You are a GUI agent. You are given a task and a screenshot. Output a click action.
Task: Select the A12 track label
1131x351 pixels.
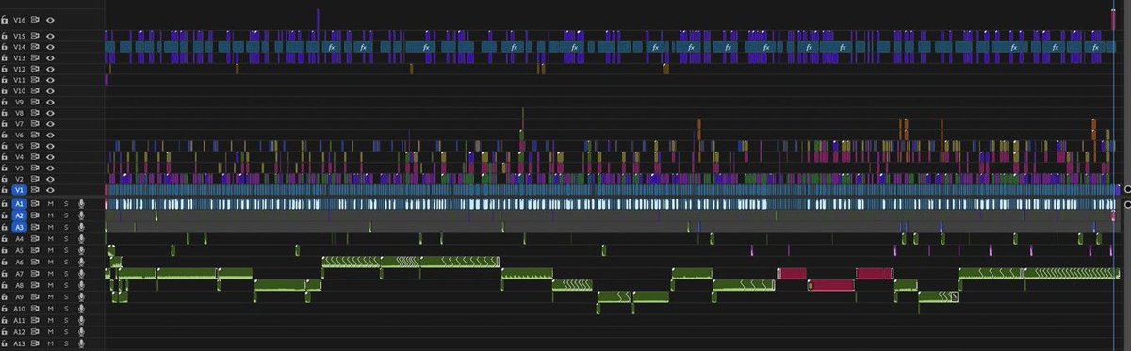pos(20,331)
